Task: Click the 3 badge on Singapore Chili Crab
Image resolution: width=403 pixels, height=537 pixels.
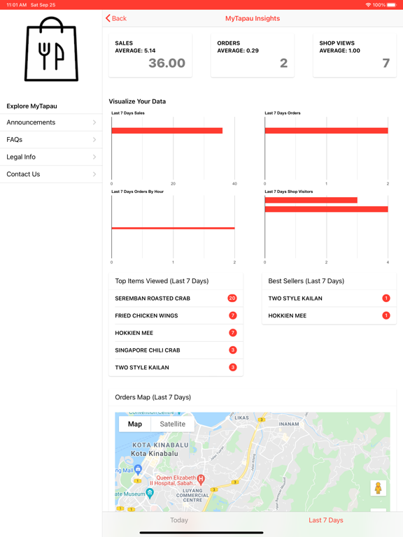Action: 233,350
